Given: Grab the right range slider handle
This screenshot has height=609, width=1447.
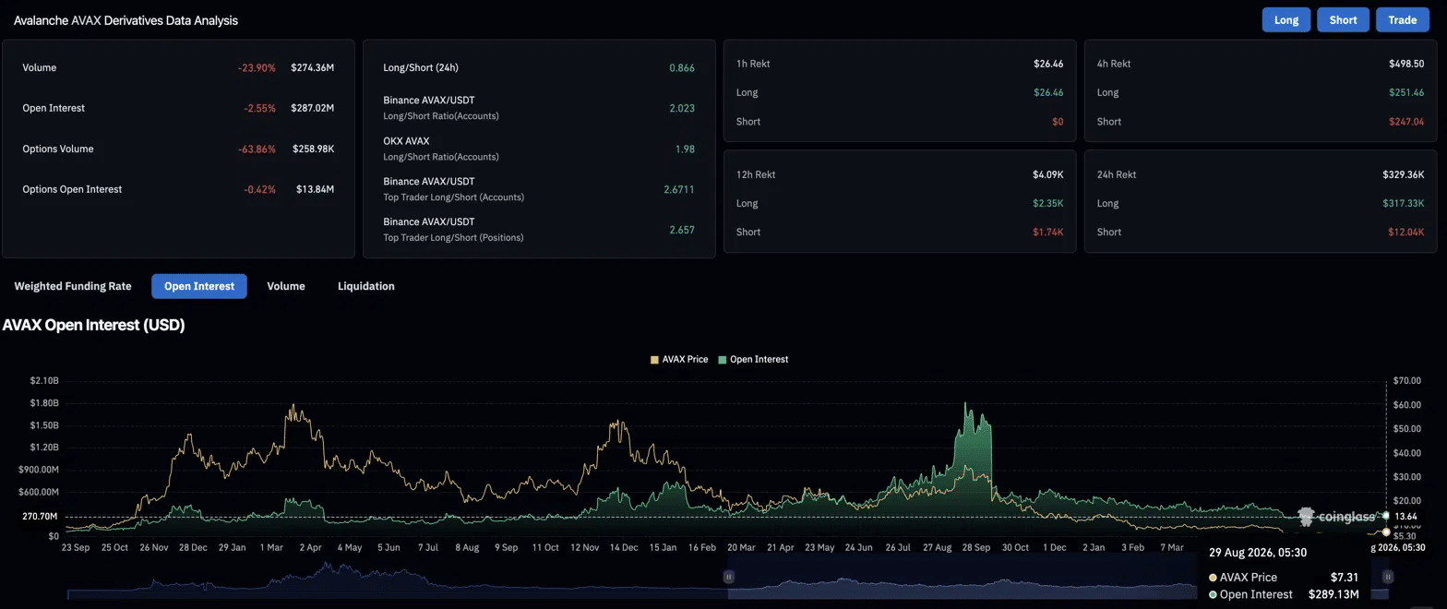Looking at the screenshot, I should tap(1387, 577).
